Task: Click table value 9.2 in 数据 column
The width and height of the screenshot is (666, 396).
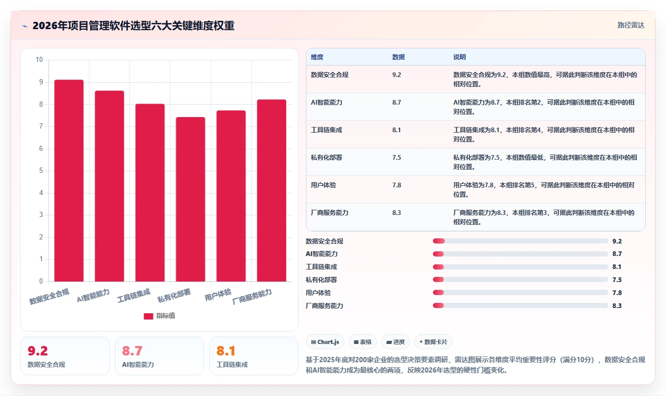Action: [x=396, y=75]
